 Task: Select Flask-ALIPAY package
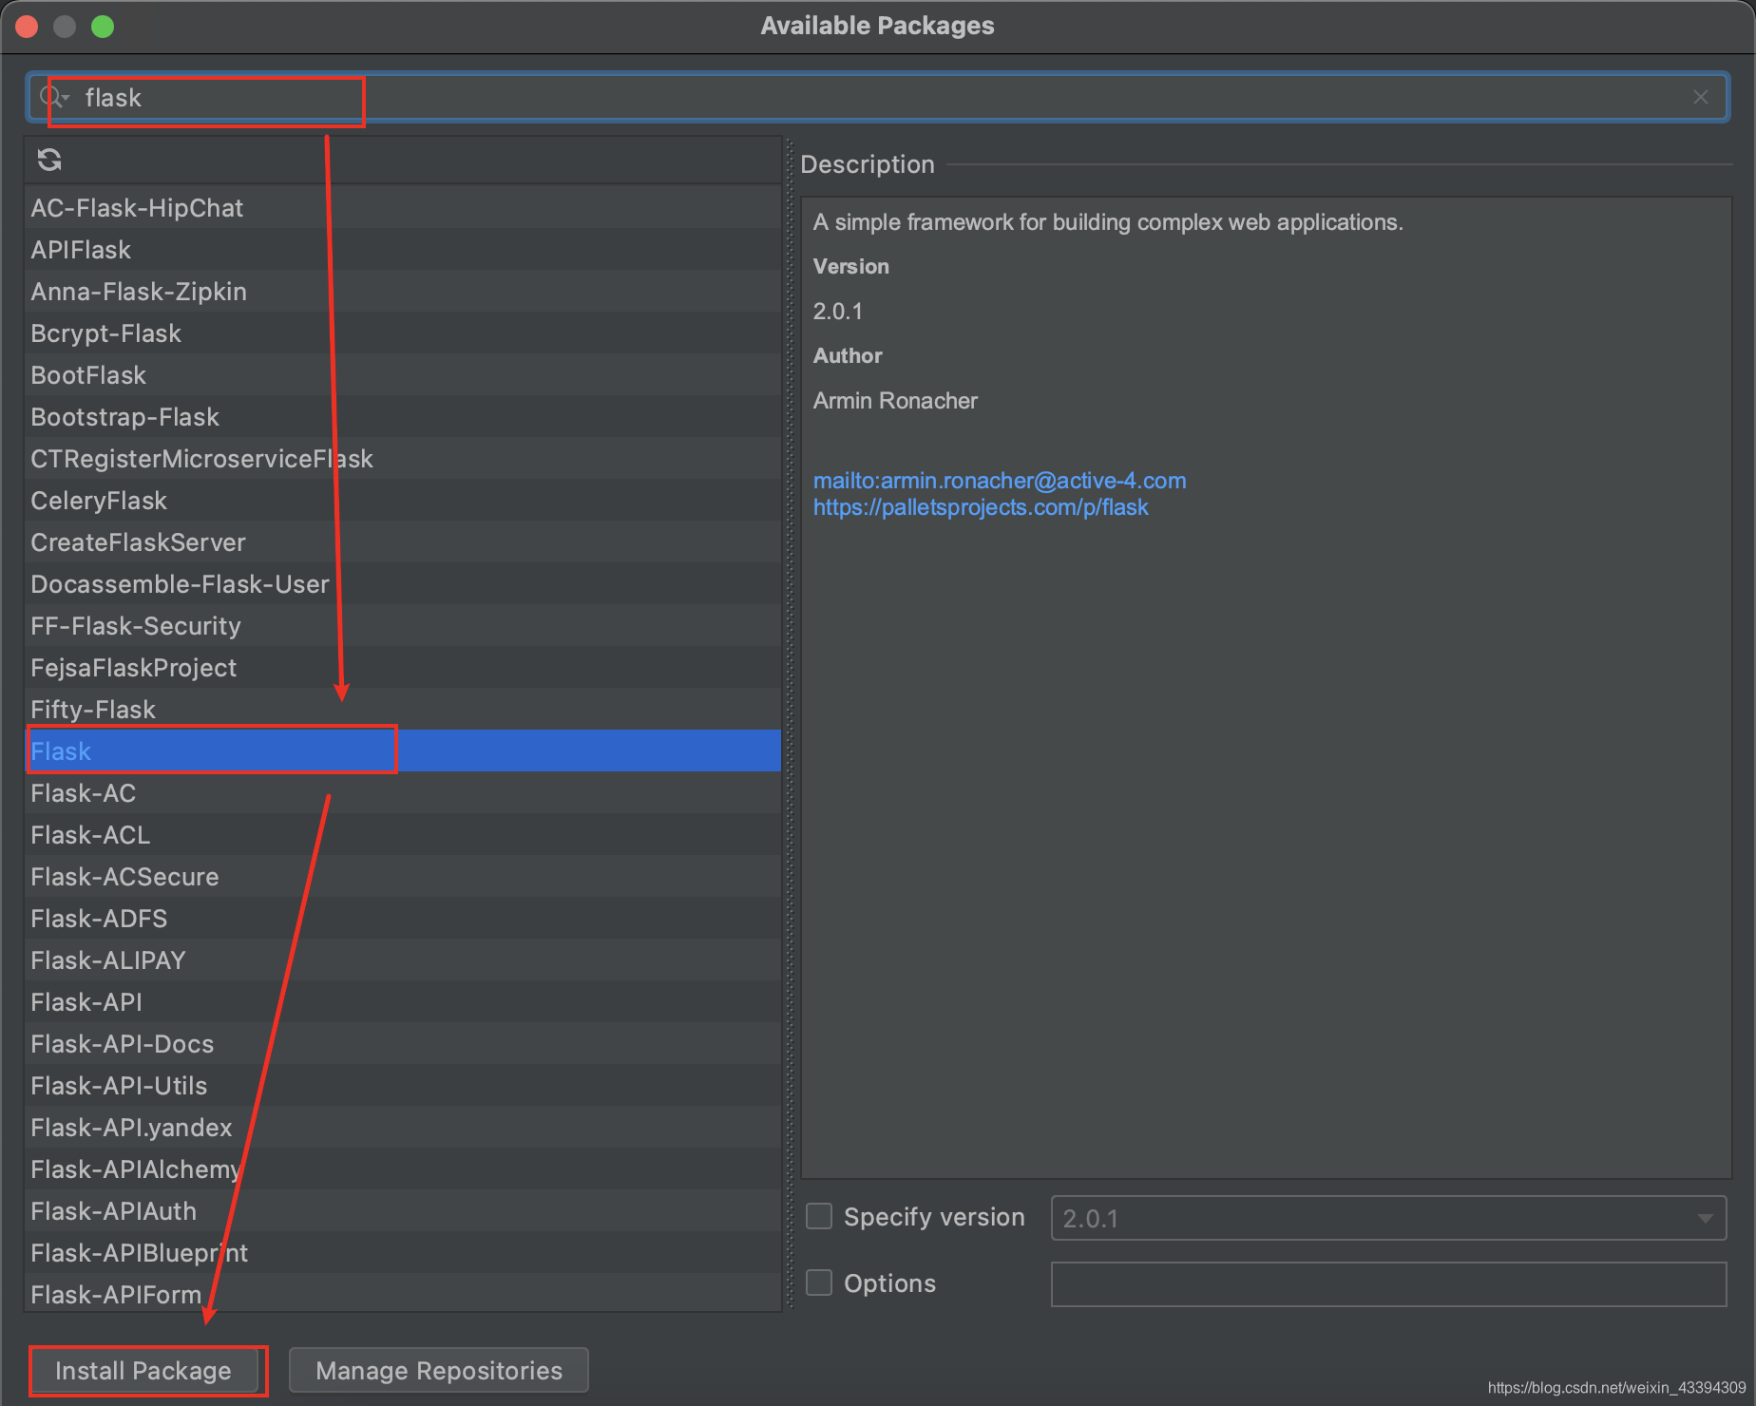[x=403, y=959]
